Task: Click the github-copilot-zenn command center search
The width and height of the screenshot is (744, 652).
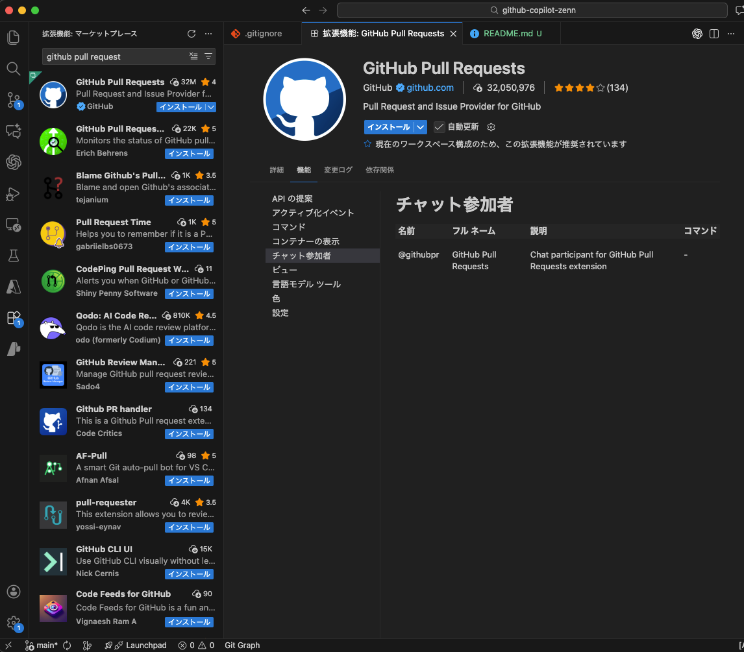Action: [x=532, y=10]
